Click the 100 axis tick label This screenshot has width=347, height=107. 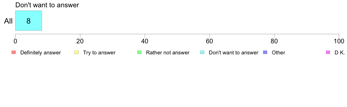click(339, 41)
